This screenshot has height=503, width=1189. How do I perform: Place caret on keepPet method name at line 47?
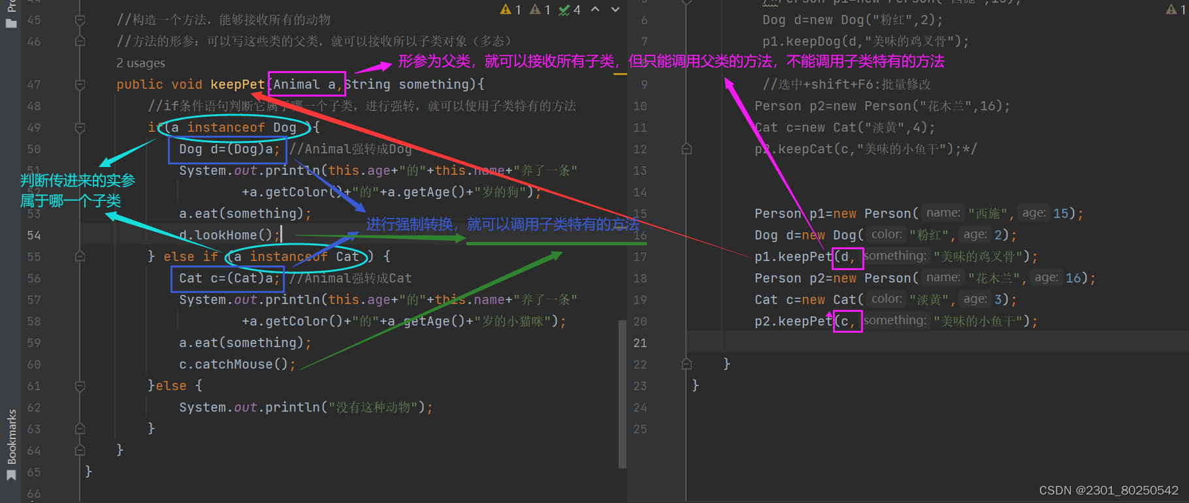tap(238, 85)
